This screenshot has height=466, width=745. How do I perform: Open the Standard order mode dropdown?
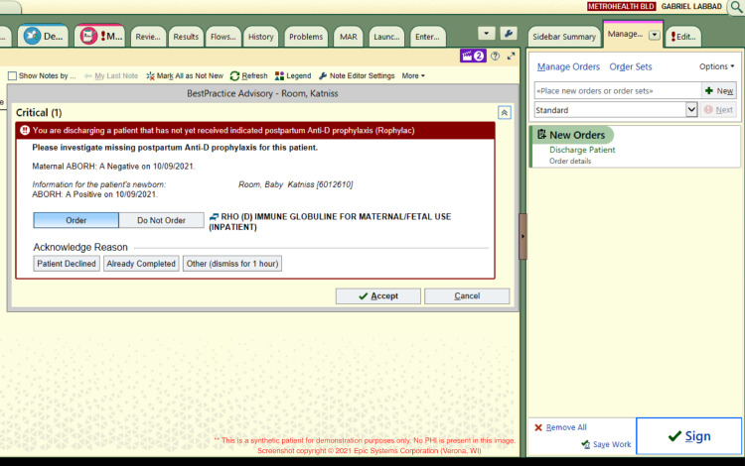[691, 109]
